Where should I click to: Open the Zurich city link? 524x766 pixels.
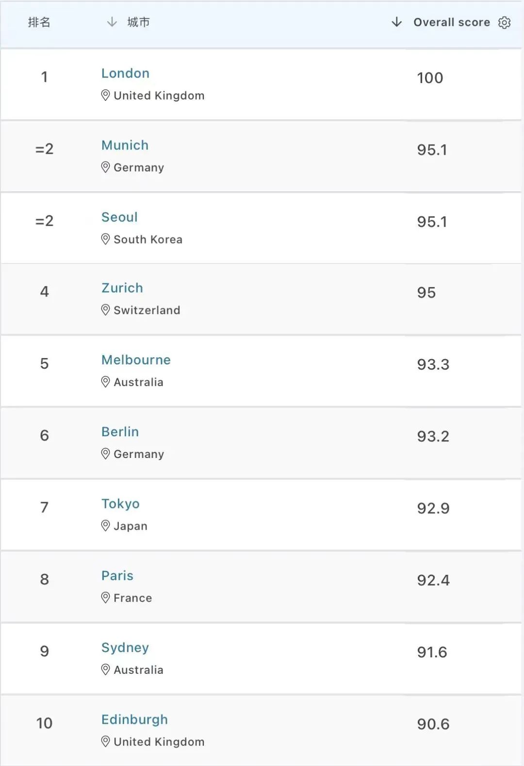coord(122,288)
